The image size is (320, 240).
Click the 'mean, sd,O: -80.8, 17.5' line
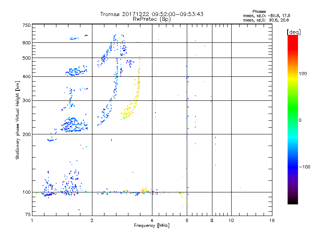tap(266, 16)
